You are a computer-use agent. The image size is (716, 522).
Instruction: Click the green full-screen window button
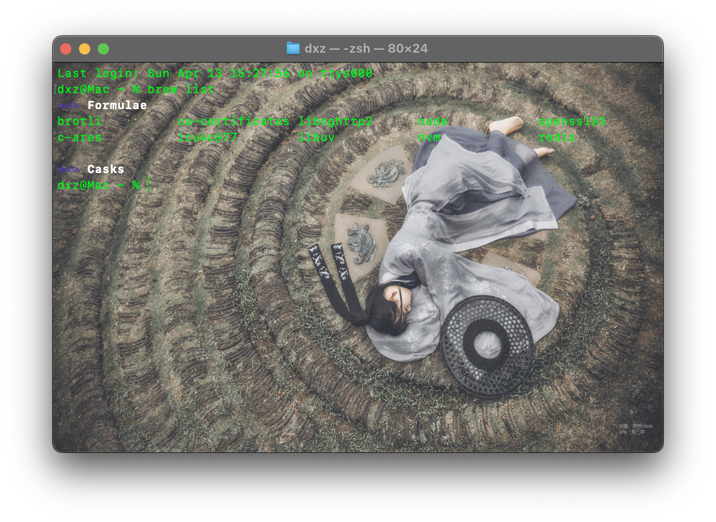click(x=103, y=49)
